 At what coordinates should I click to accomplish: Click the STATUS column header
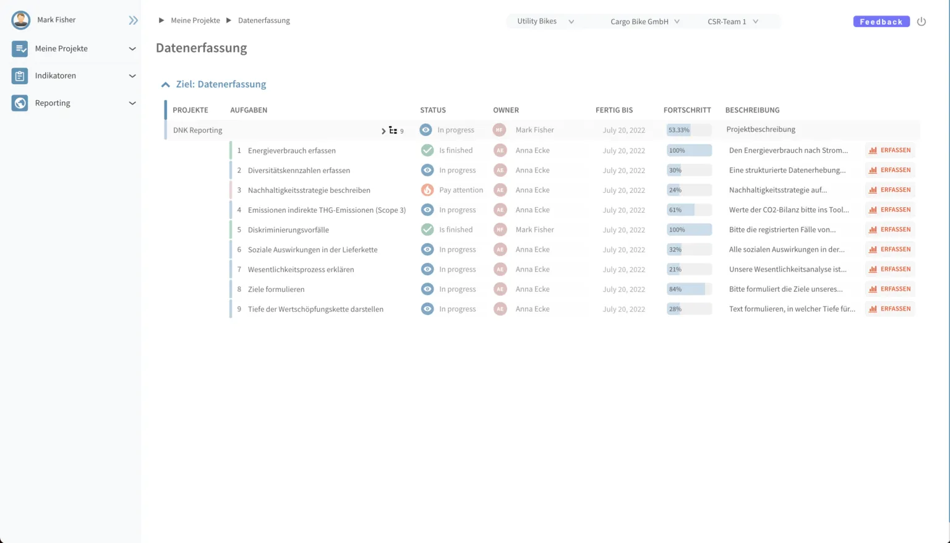[x=433, y=110]
